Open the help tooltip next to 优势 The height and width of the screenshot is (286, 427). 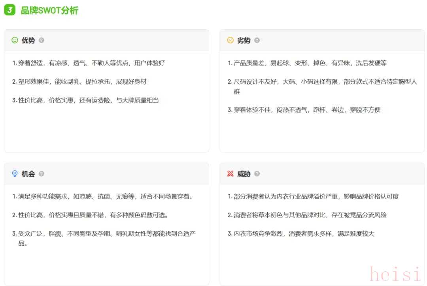pyautogui.click(x=42, y=40)
